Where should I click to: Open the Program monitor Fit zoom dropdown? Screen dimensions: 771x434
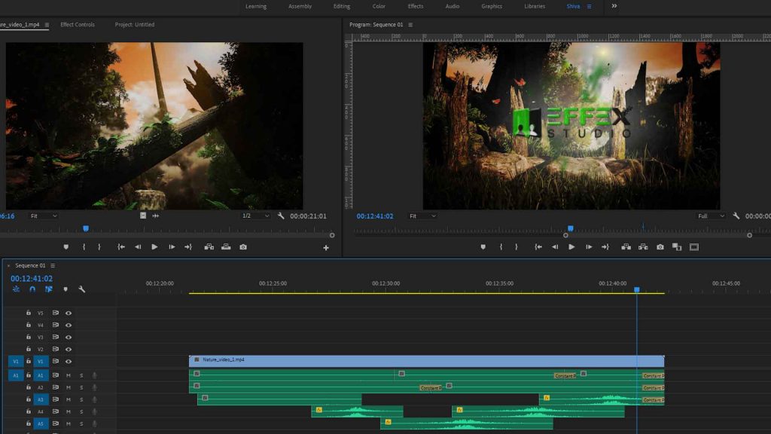point(422,216)
